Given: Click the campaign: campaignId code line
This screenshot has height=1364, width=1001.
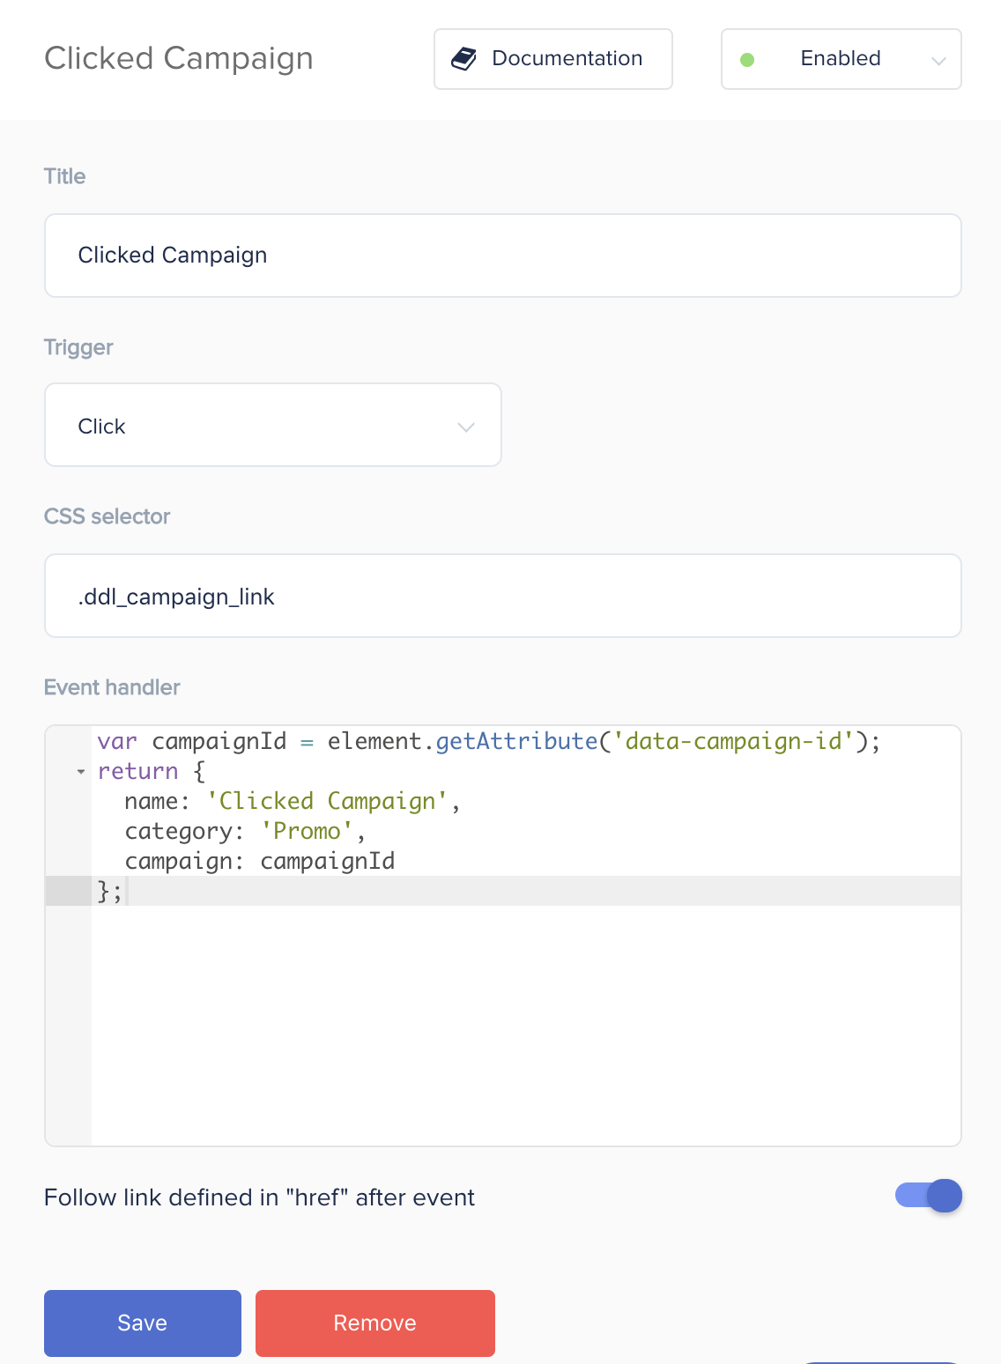Looking at the screenshot, I should pos(260,861).
